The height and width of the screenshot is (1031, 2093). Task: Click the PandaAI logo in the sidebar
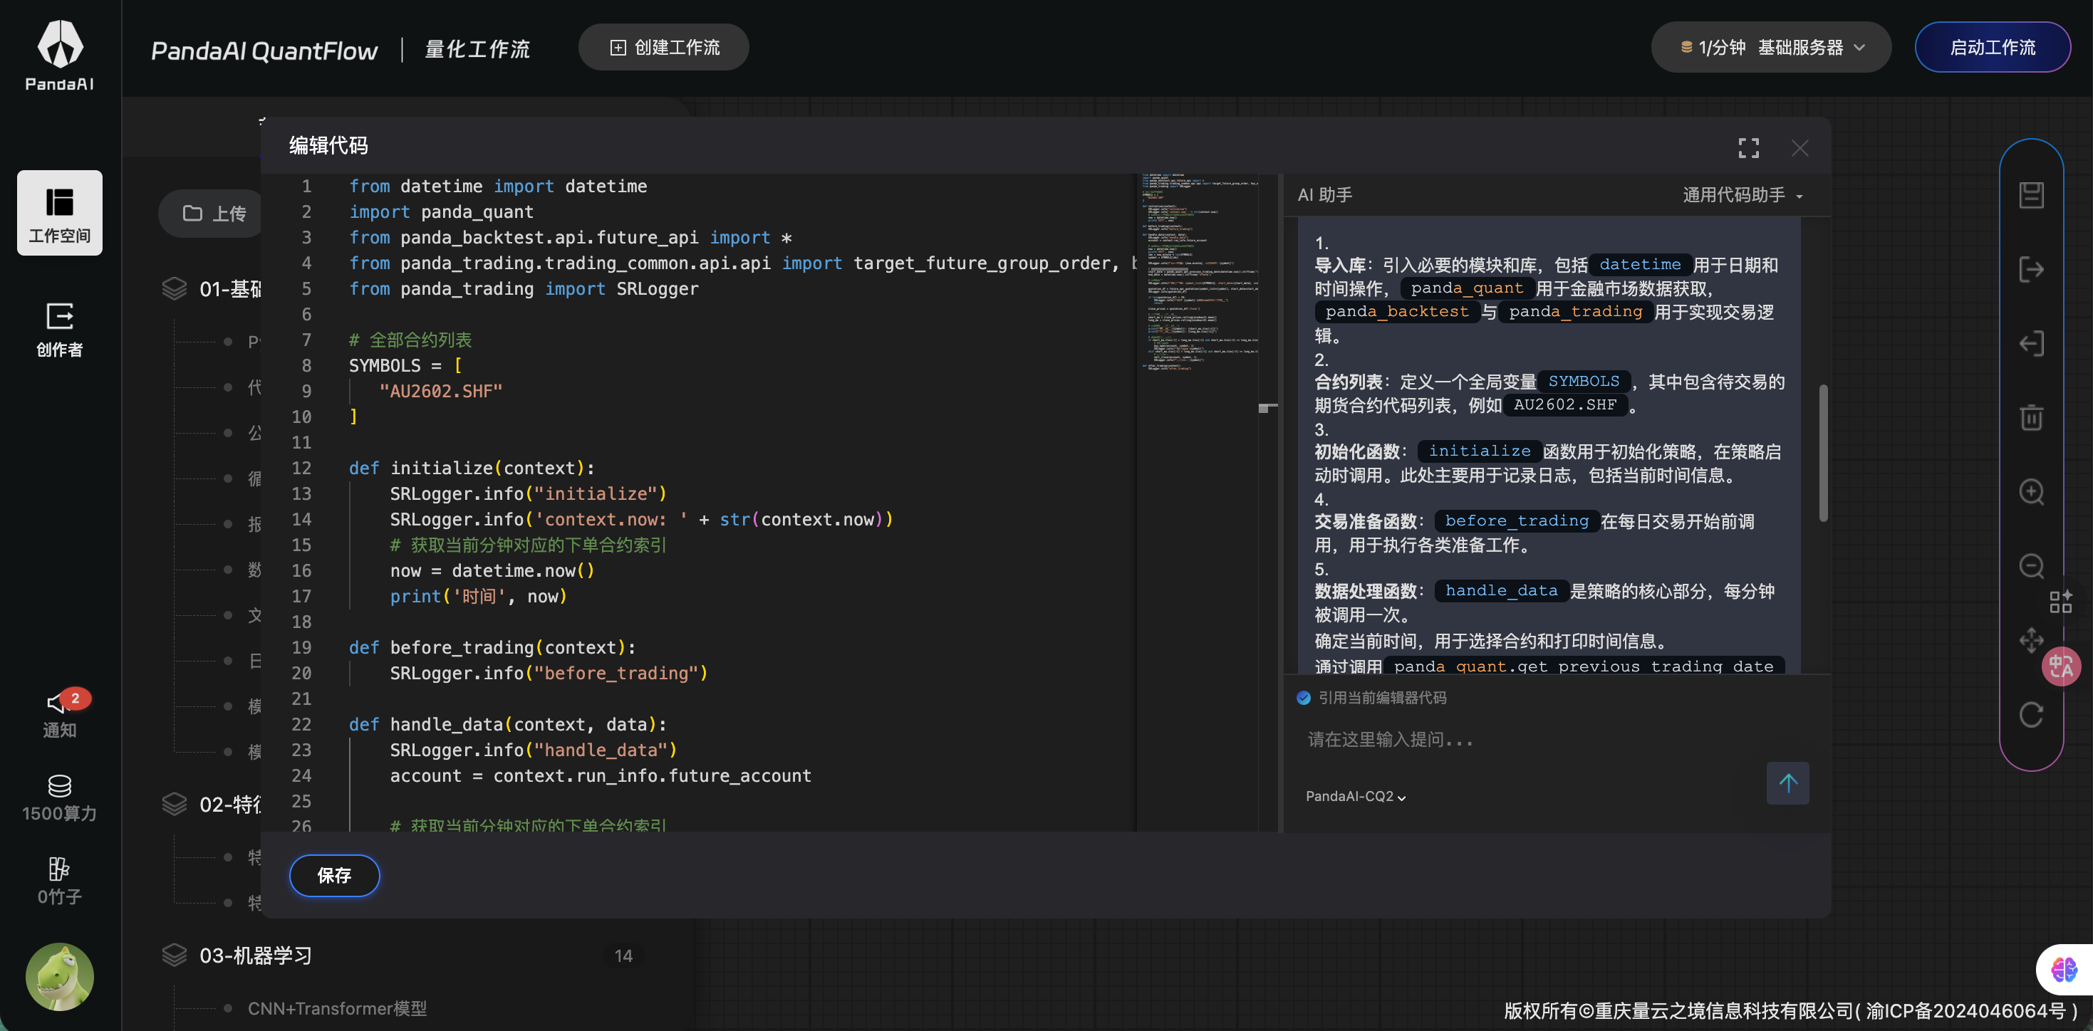[x=59, y=56]
